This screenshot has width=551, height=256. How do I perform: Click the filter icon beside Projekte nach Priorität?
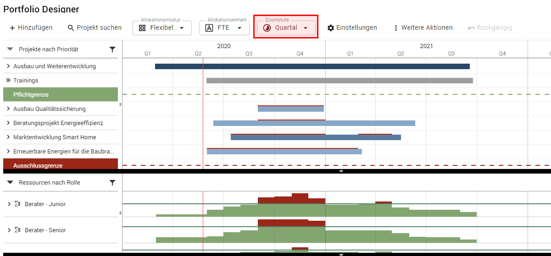[112, 49]
